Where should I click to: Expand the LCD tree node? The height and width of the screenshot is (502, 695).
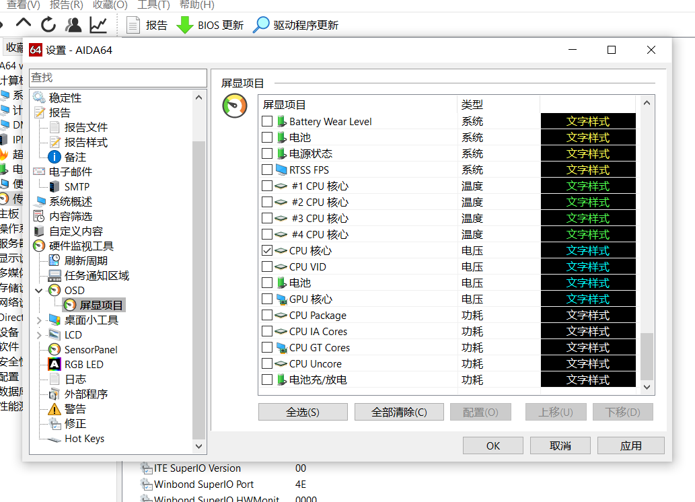pos(39,335)
